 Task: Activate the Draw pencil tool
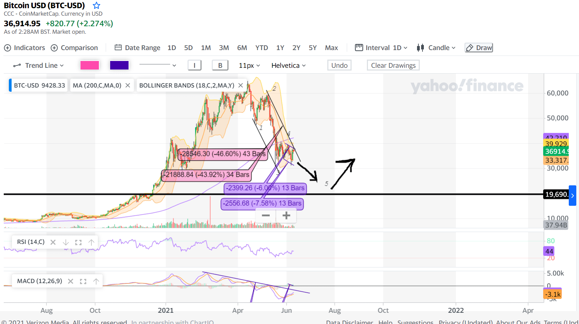[x=478, y=47]
